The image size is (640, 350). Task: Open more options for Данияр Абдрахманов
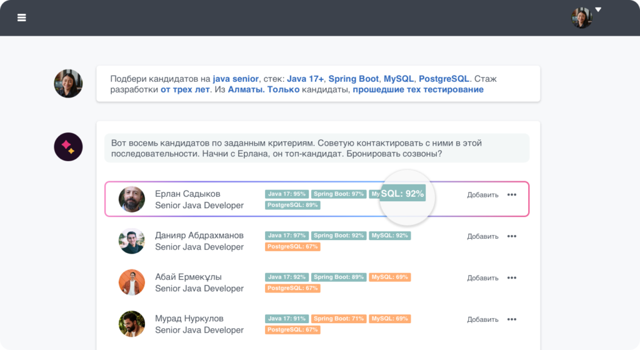point(512,236)
